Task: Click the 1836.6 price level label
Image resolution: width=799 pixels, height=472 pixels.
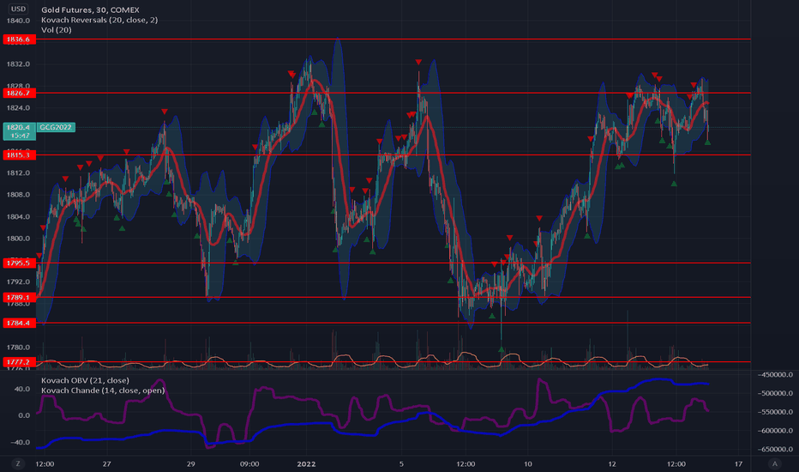Action: [x=20, y=39]
